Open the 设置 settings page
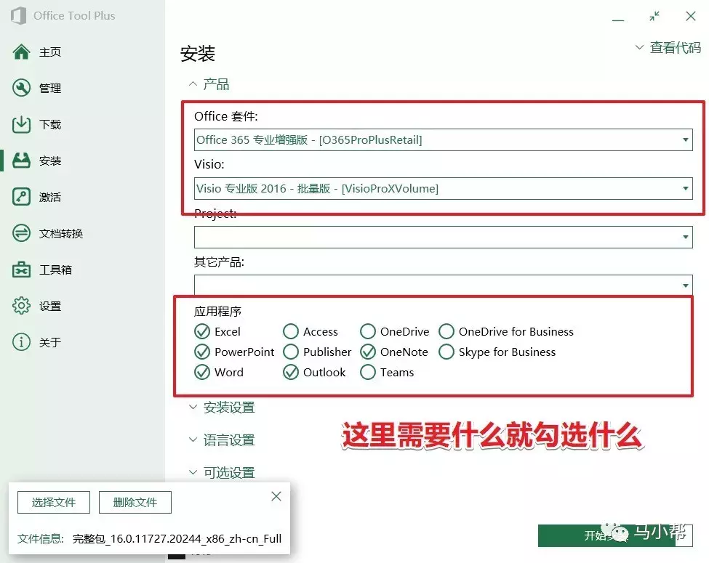This screenshot has height=563, width=709. click(50, 307)
